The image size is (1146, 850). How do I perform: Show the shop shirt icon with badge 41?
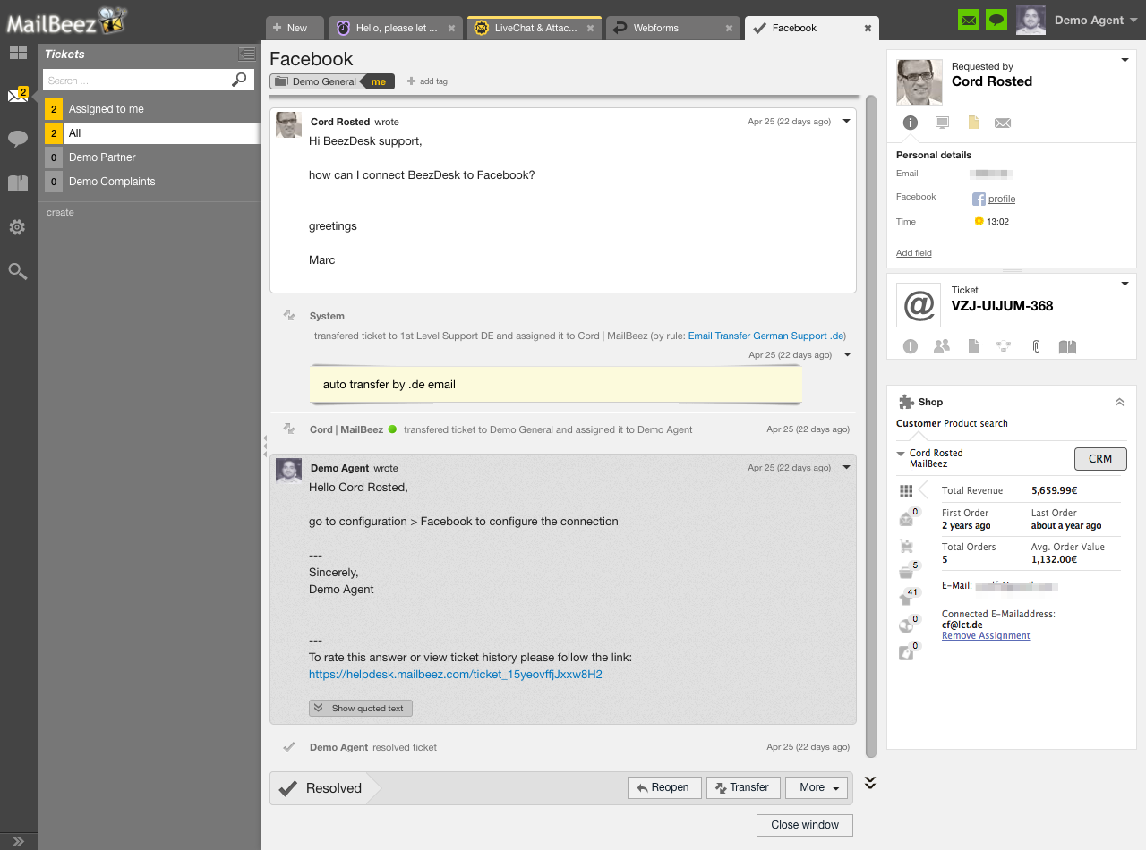click(x=908, y=598)
